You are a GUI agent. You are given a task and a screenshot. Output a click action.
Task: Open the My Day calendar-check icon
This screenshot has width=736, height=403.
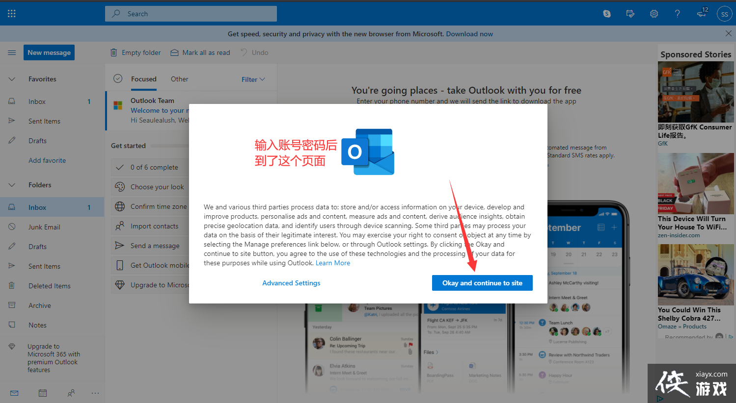pyautogui.click(x=630, y=14)
